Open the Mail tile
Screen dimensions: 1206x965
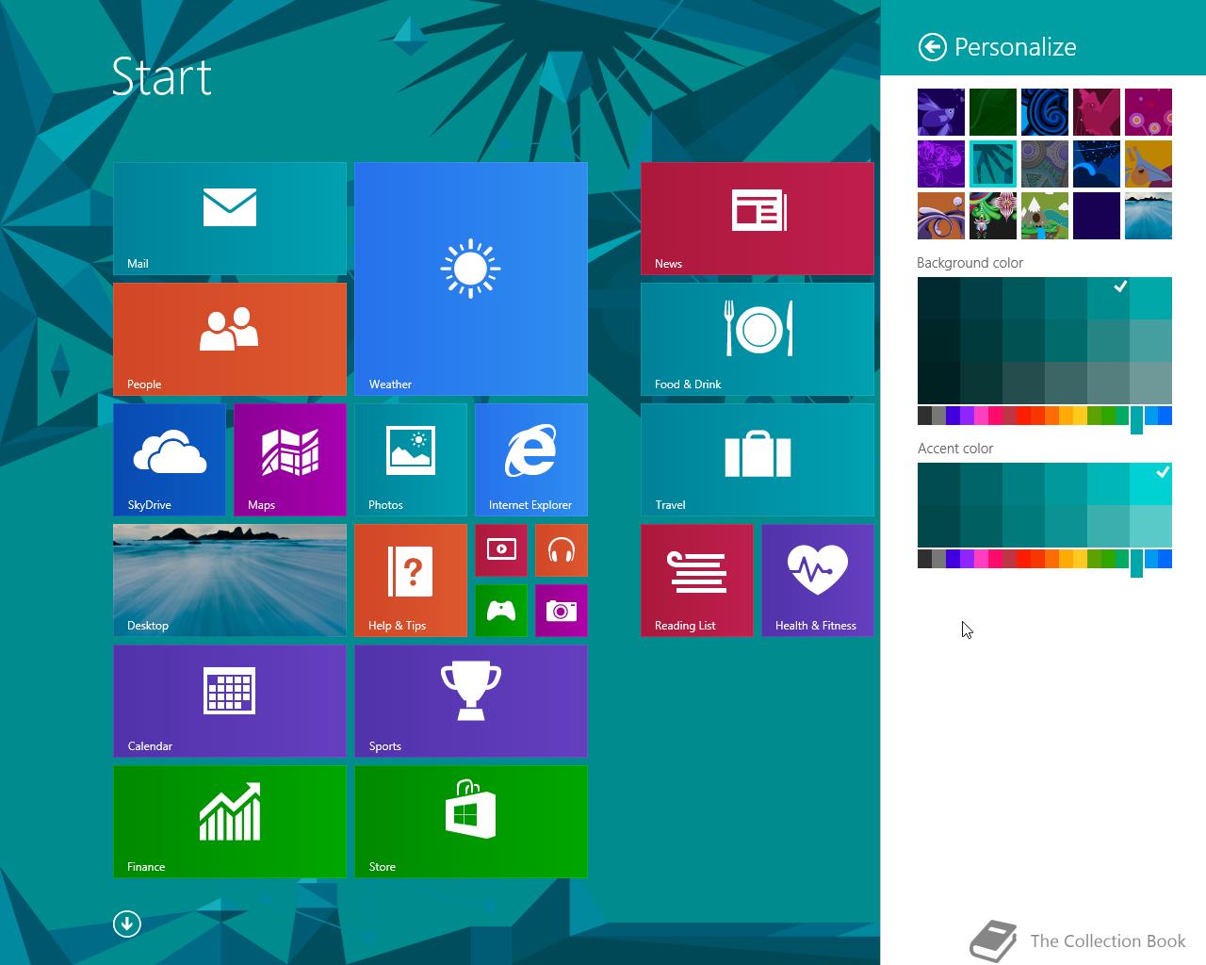pos(230,219)
